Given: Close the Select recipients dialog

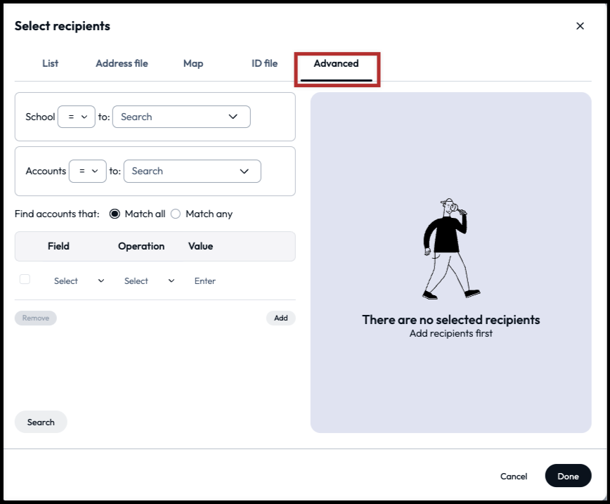Looking at the screenshot, I should click(580, 26).
